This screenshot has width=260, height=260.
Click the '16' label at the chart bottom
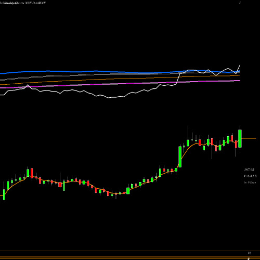[250, 253]
